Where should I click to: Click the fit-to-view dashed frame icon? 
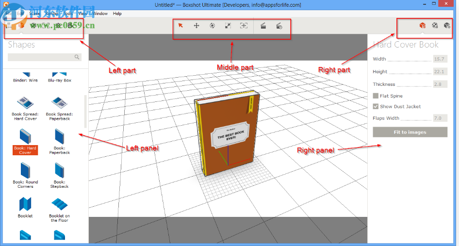[244, 26]
